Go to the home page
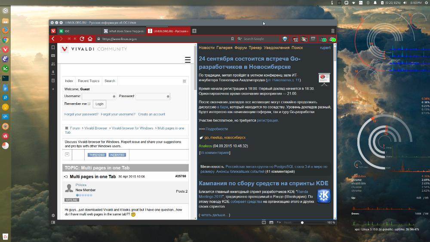This screenshot has height=242, width=430. click(x=90, y=39)
